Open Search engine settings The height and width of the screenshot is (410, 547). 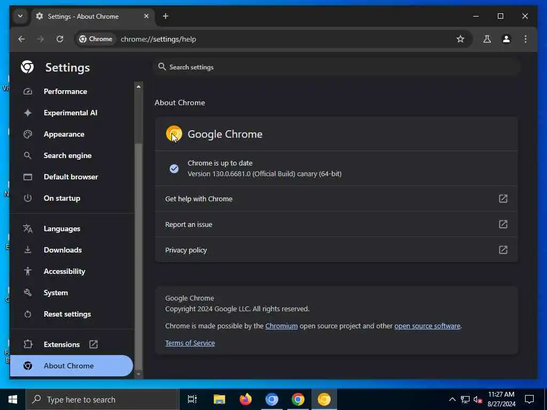tap(68, 155)
